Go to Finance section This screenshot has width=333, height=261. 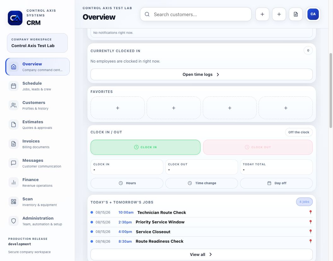point(38,182)
